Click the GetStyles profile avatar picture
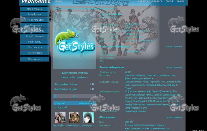Image resolution: width=207 pixels, height=131 pixels. (75, 40)
